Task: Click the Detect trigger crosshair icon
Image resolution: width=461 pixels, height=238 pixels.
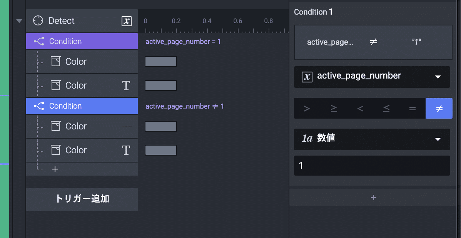Action: (38, 21)
